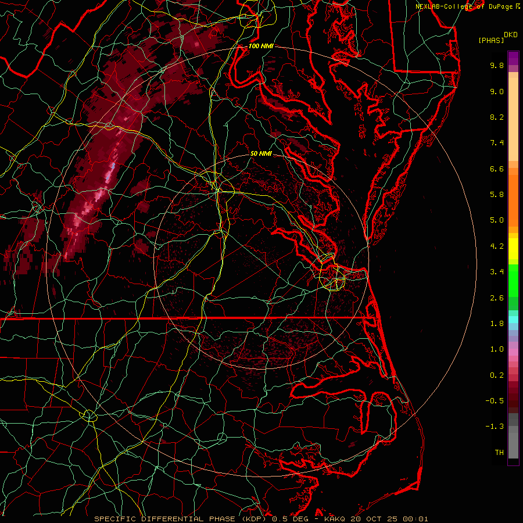Click the KAKQ station identifier in the caption
Viewport: 523px width, 523px height.
[x=335, y=519]
